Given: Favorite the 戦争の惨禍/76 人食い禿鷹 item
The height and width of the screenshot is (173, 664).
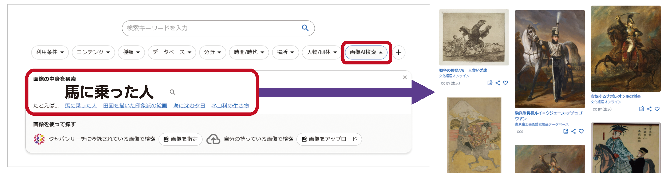Looking at the screenshot, I should coord(505,83).
